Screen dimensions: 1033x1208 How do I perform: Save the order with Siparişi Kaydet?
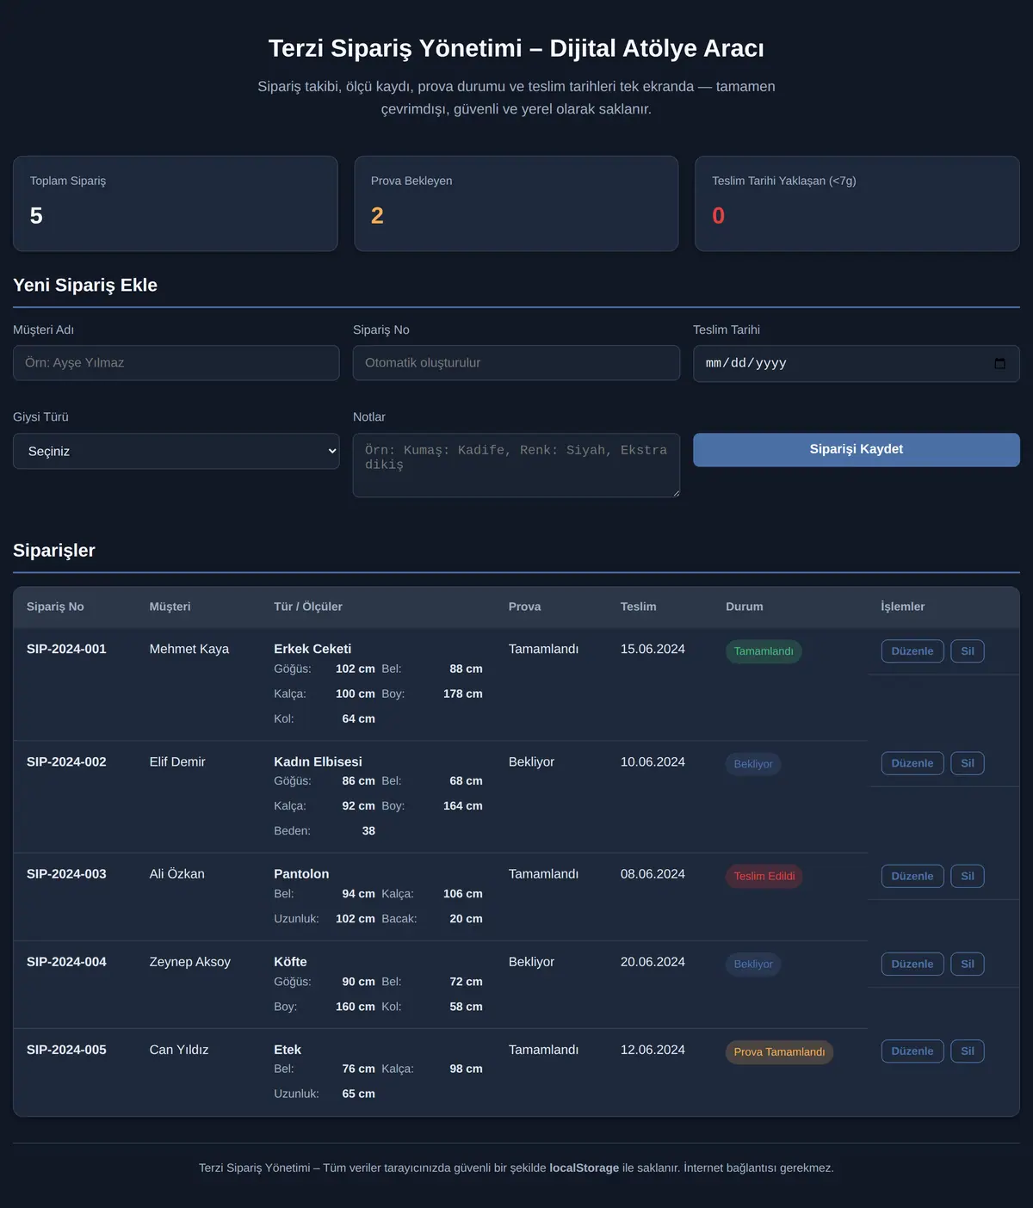[x=857, y=450]
